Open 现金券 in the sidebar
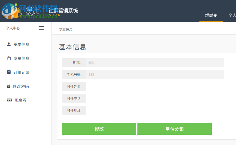 pyautogui.click(x=21, y=100)
